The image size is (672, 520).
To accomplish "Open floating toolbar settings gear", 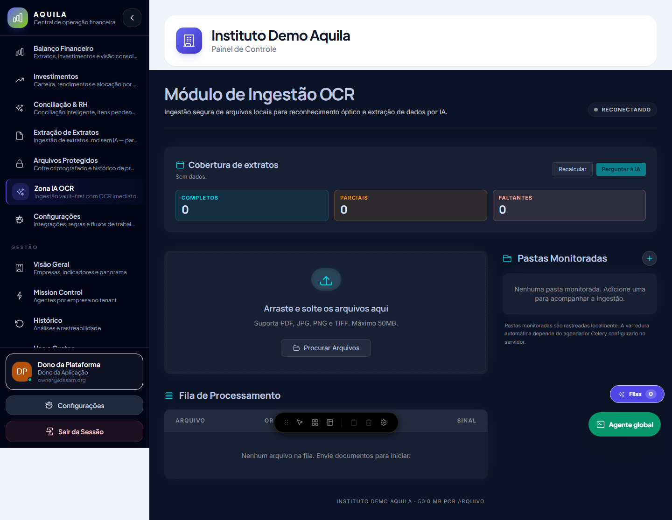I will point(384,423).
